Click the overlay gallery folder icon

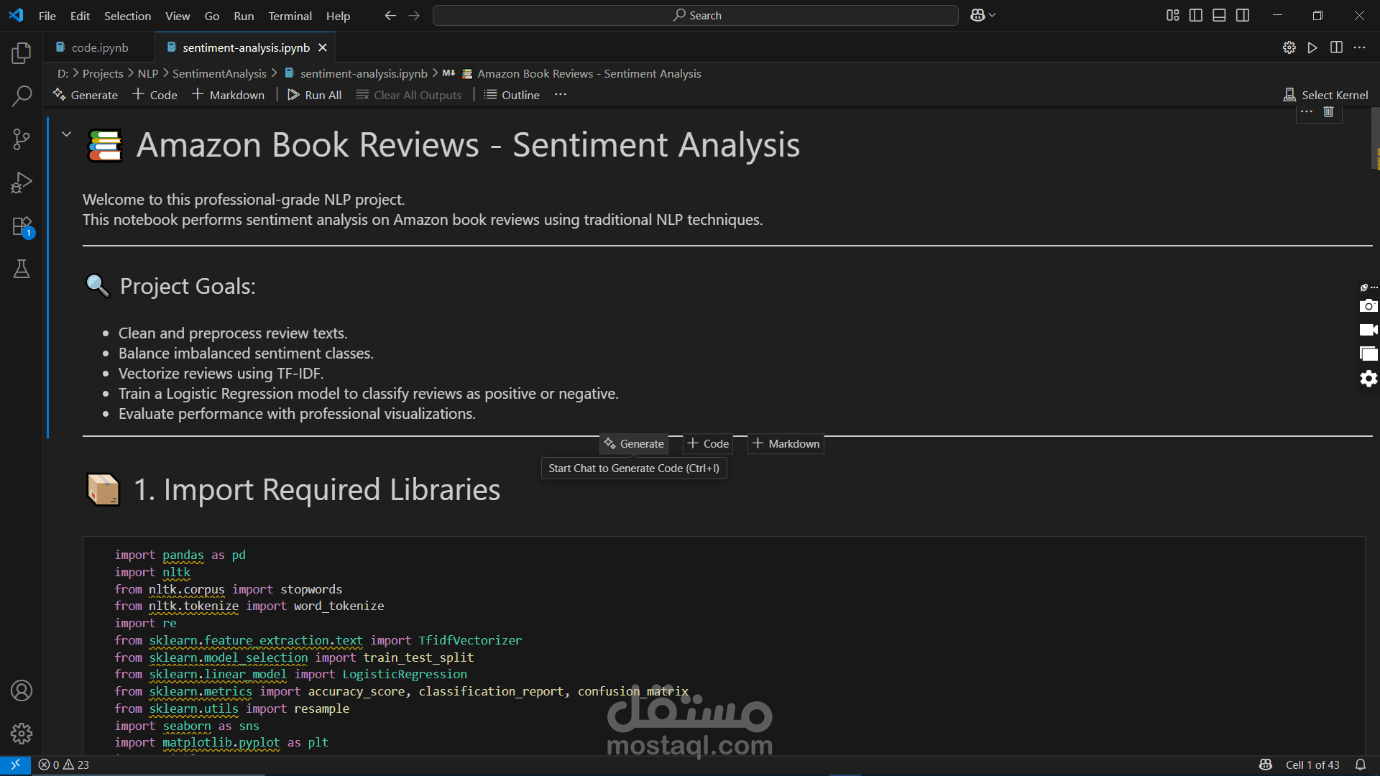[x=1368, y=354]
